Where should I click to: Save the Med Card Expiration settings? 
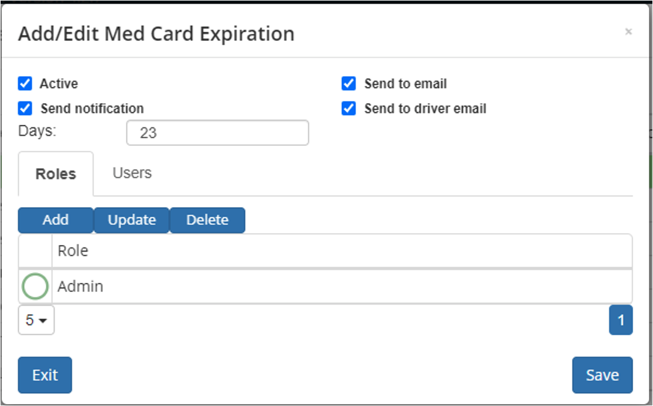click(x=602, y=375)
